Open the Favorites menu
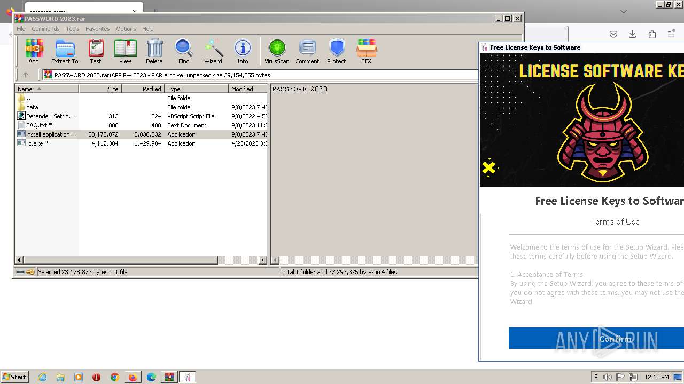The image size is (684, 384). click(x=98, y=29)
